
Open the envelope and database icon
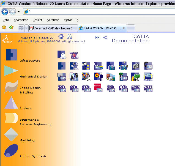click(111, 77)
